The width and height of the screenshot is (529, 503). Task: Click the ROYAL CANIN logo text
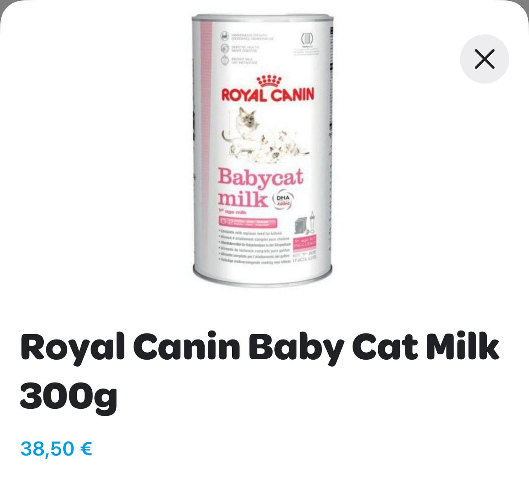(268, 95)
